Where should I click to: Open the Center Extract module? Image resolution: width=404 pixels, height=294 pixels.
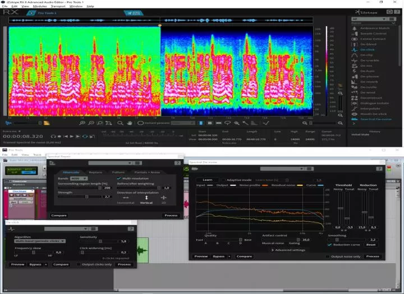tap(373, 39)
